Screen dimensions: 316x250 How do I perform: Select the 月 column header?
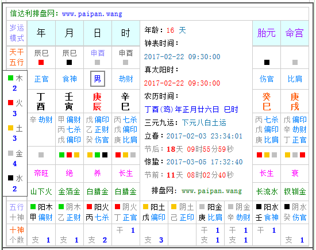[70, 33]
